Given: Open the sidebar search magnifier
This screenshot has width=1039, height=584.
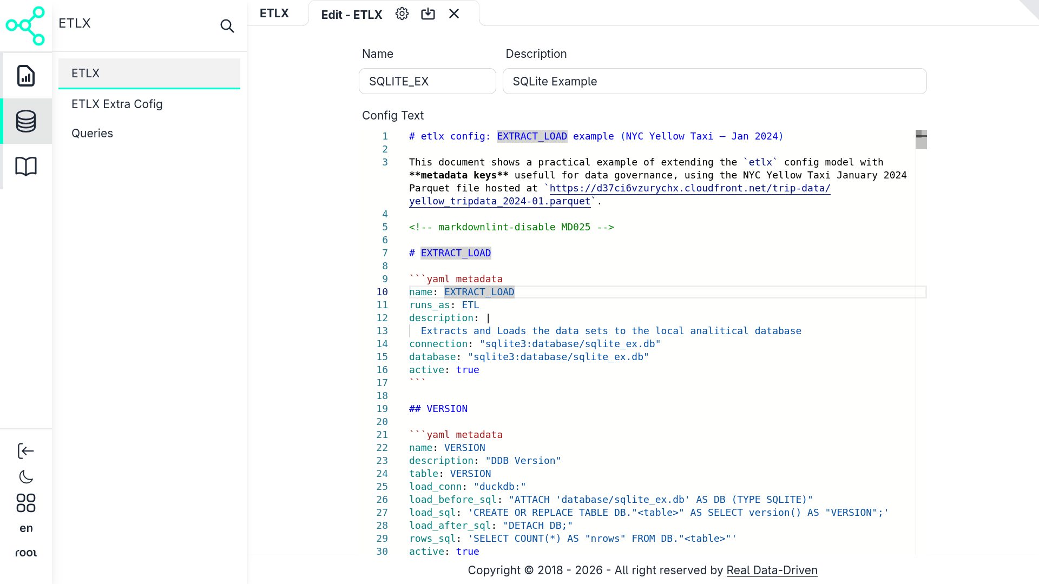Looking at the screenshot, I should [x=227, y=26].
